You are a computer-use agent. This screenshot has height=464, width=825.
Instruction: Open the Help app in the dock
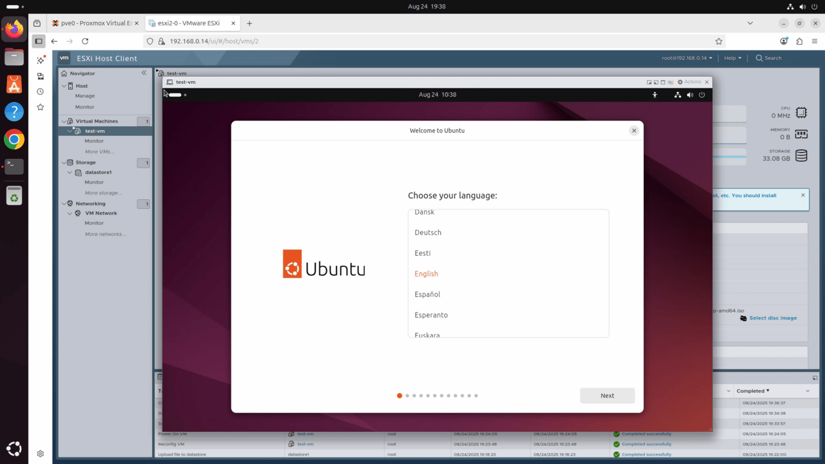coord(14,111)
